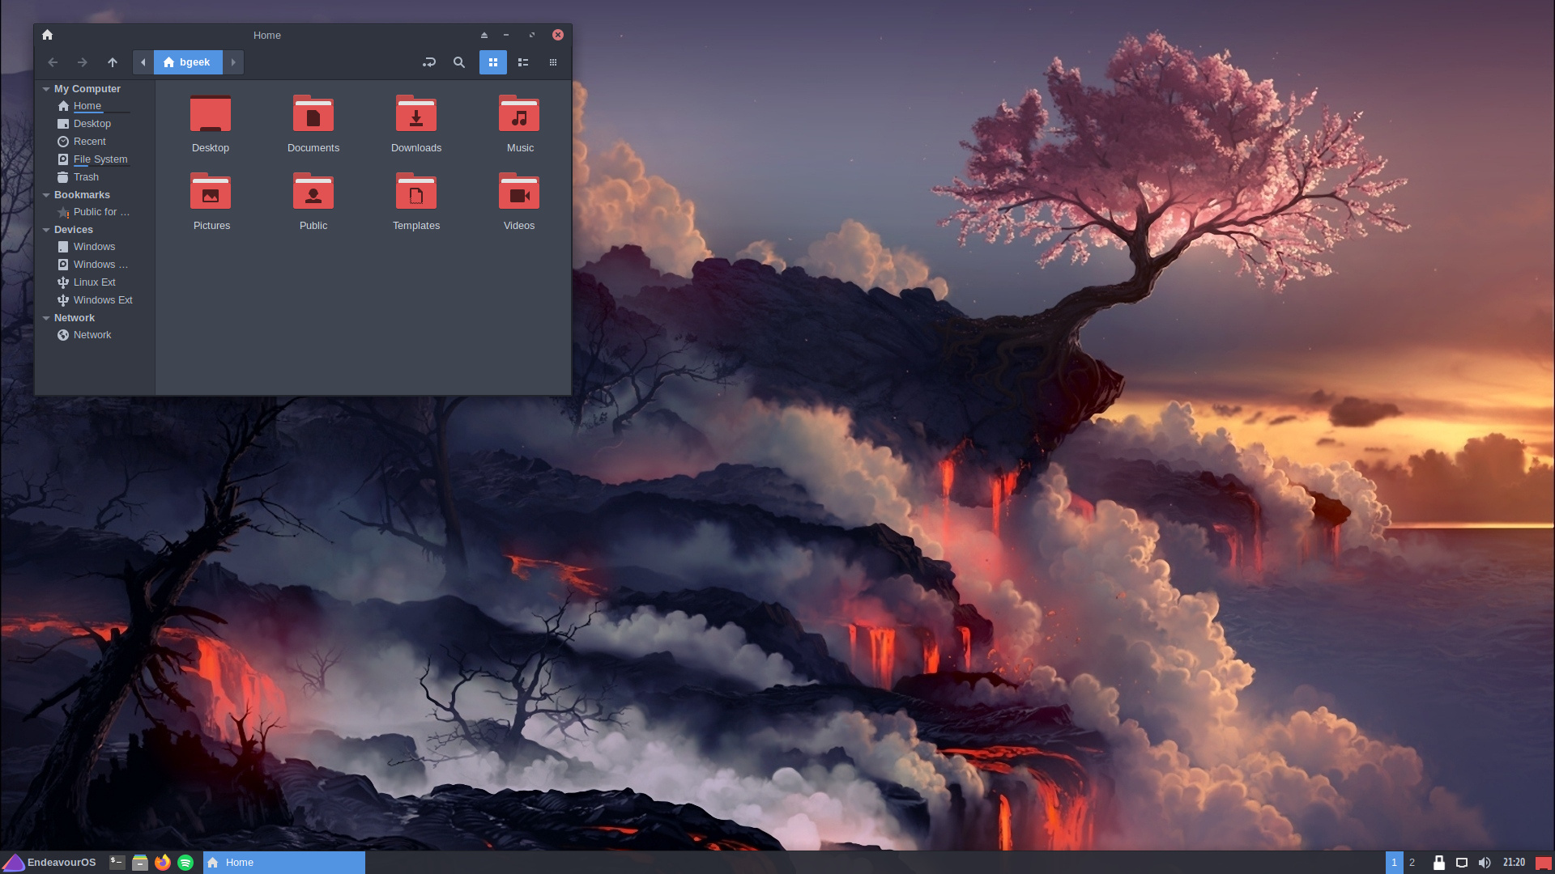Switch to workspace 2
Image resolution: width=1555 pixels, height=874 pixels.
1412,863
